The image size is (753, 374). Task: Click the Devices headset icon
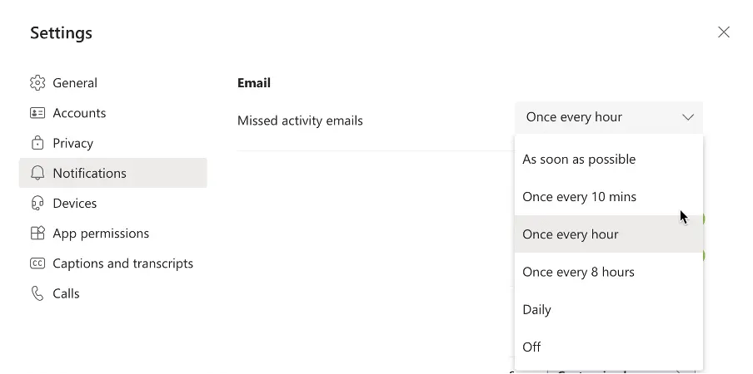[x=37, y=203]
